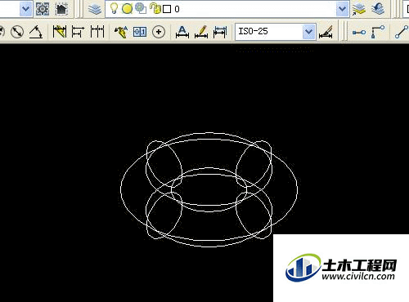Open the Dimension Style manager icon
This screenshot has width=409, height=302.
click(326, 32)
